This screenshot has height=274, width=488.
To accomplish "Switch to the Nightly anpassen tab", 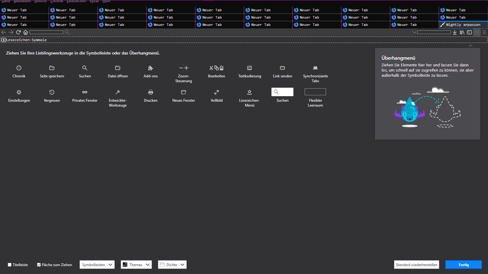I will tap(463, 25).
